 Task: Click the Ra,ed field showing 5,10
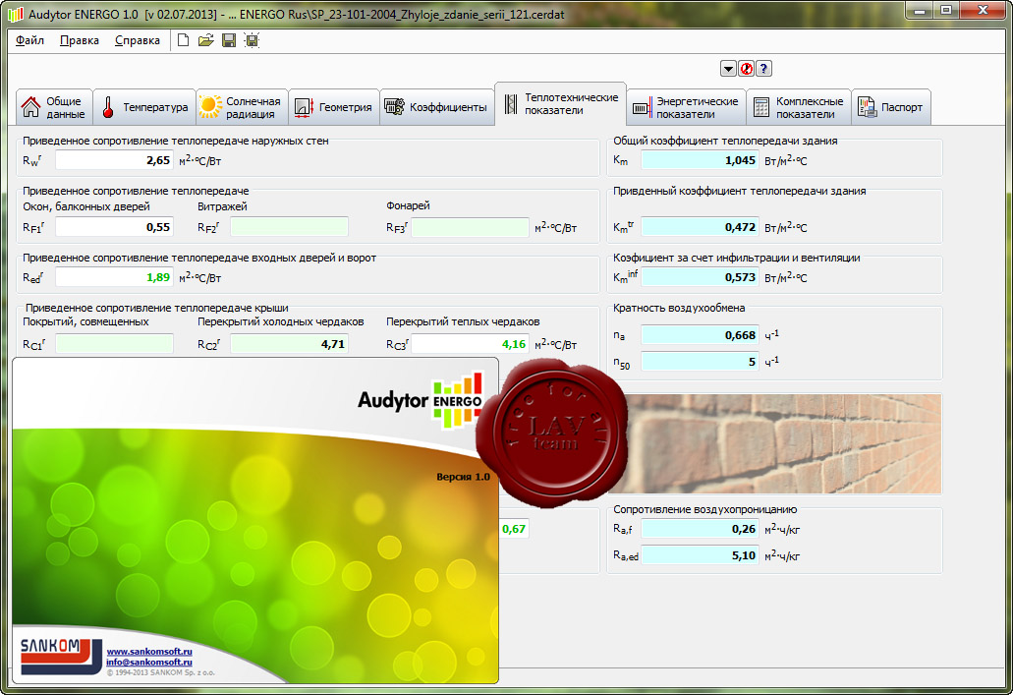pyautogui.click(x=700, y=555)
